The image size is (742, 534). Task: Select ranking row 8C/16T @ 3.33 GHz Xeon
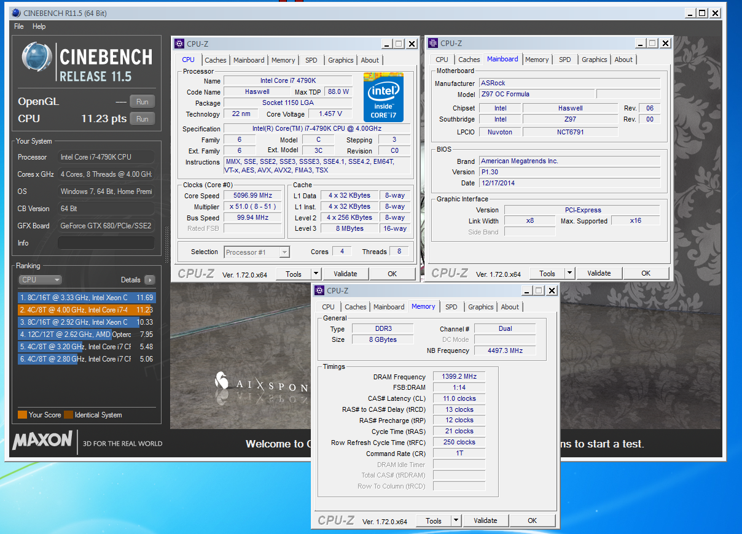click(x=87, y=298)
